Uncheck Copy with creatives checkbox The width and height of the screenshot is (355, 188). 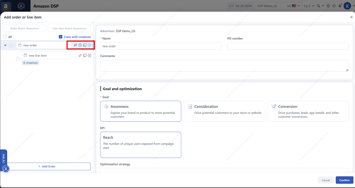point(60,37)
